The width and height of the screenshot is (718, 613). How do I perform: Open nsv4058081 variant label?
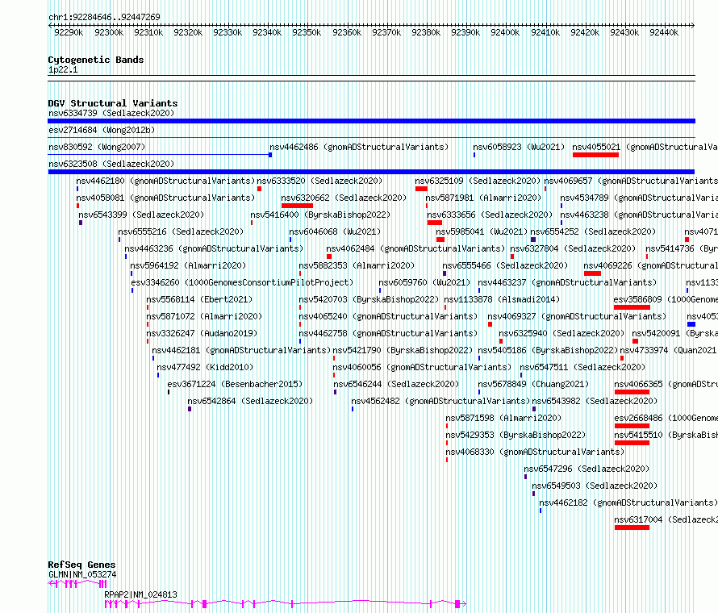[165, 198]
